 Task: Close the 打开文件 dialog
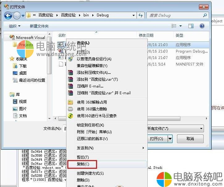pyautogui.click(x=204, y=7)
